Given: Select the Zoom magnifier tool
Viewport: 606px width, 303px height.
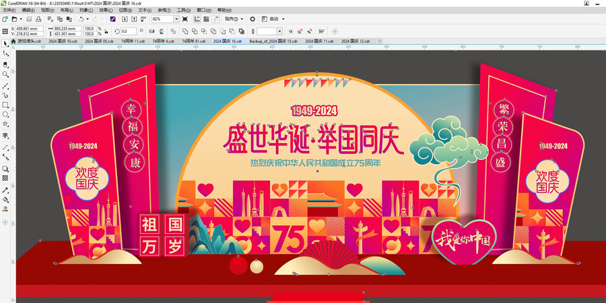Looking at the screenshot, I should coord(5,74).
